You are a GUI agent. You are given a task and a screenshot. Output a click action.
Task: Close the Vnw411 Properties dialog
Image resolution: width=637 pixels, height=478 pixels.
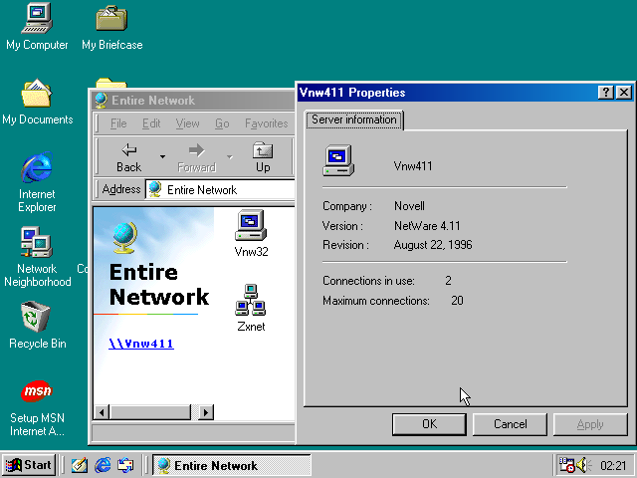pyautogui.click(x=624, y=93)
